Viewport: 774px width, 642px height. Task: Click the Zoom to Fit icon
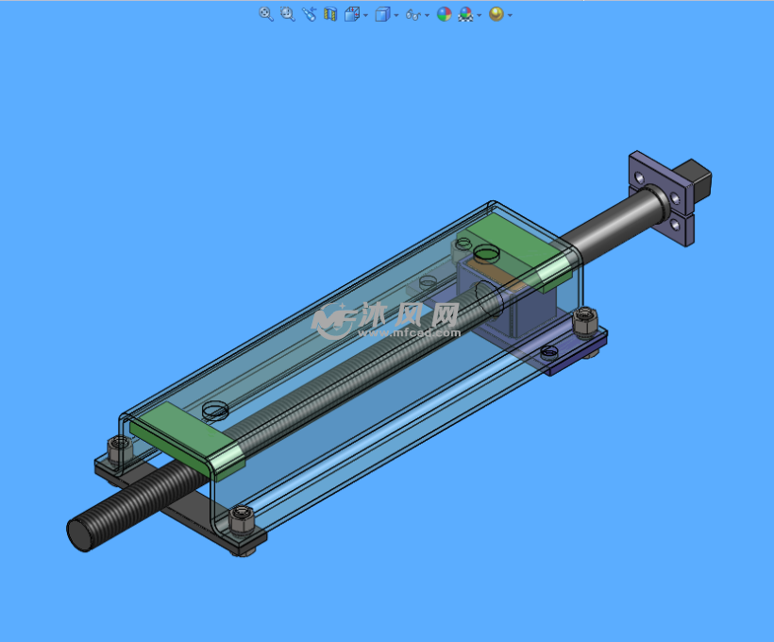pyautogui.click(x=265, y=14)
